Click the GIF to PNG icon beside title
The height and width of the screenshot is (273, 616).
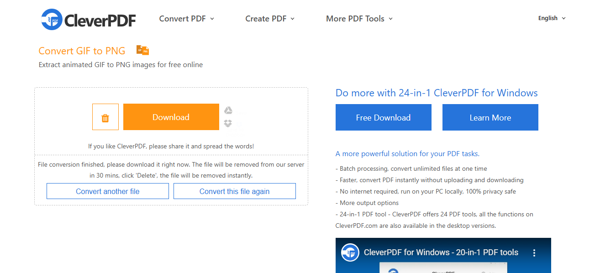coord(143,50)
